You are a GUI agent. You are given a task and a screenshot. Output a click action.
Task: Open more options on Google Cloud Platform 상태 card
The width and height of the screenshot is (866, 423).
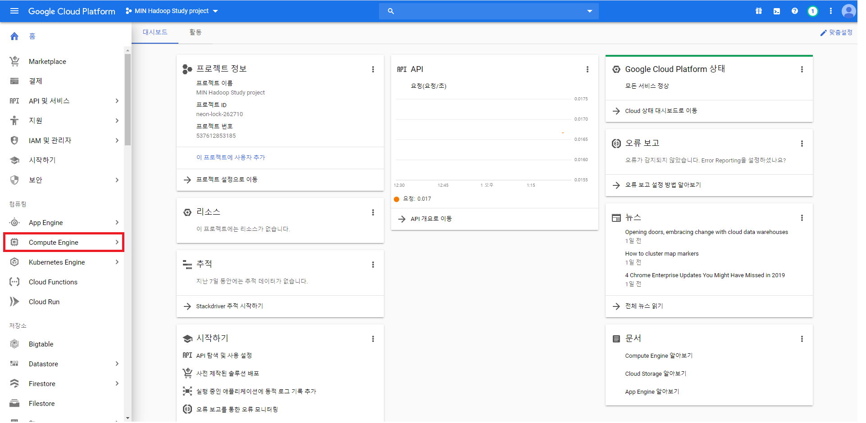pos(802,69)
